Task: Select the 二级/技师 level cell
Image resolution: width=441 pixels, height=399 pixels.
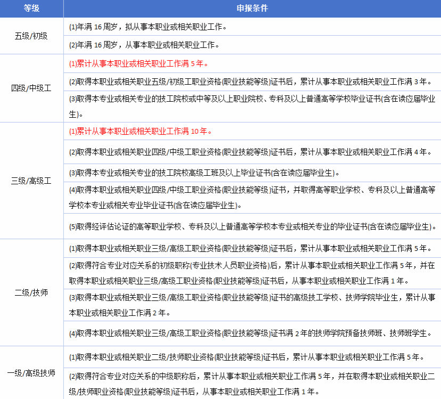Action: point(31,292)
